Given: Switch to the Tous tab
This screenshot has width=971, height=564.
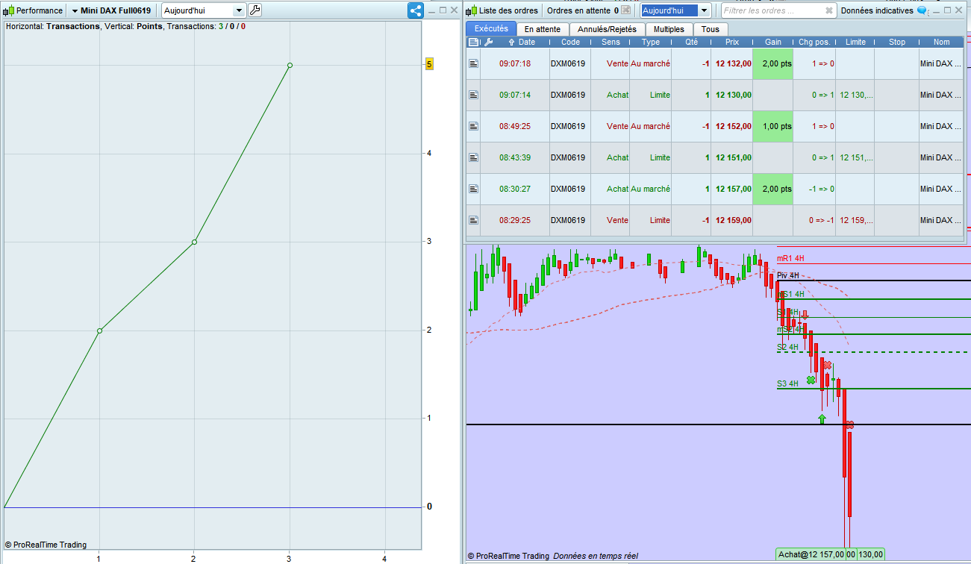Looking at the screenshot, I should tap(711, 29).
